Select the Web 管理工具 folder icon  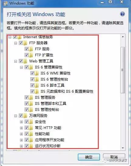coord(25,61)
